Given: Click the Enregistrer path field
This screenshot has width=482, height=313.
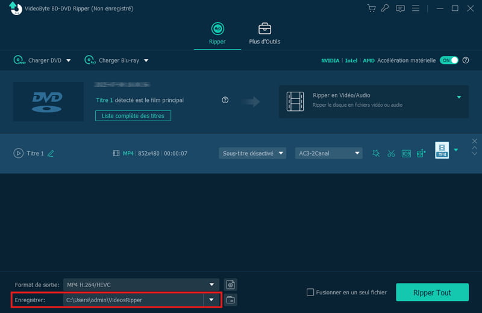Looking at the screenshot, I should pos(133,300).
